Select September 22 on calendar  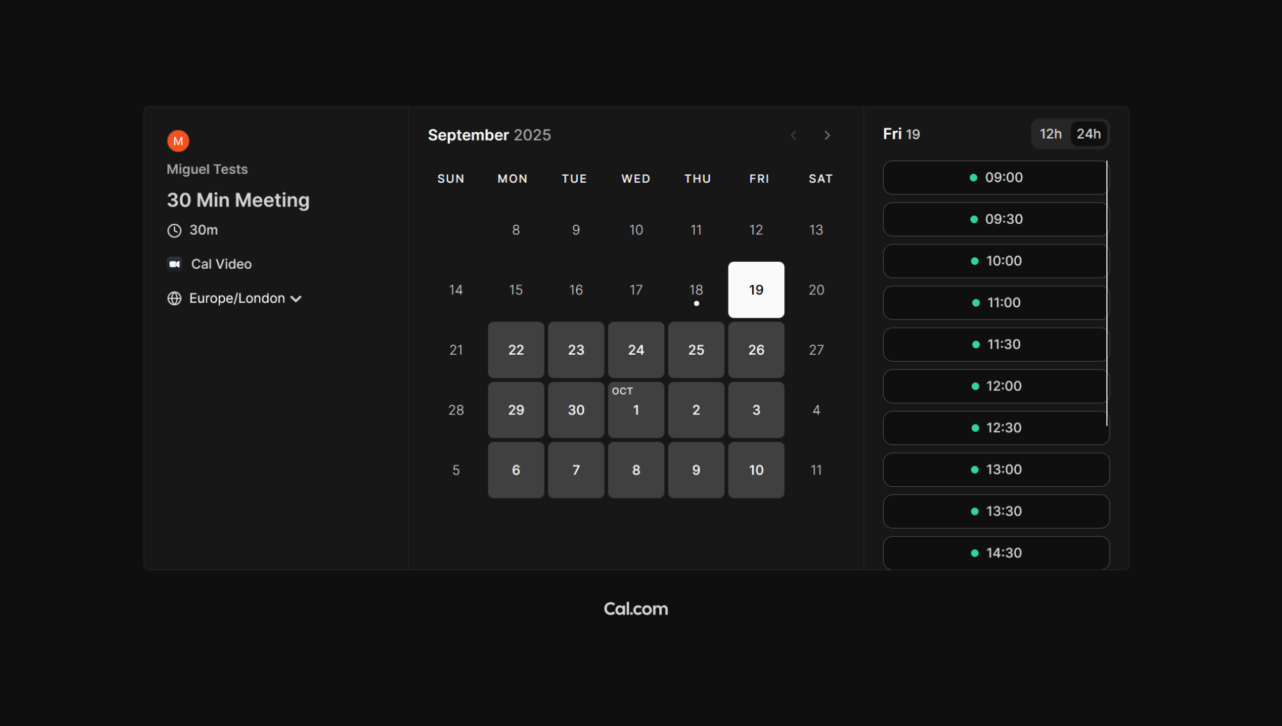pos(516,350)
